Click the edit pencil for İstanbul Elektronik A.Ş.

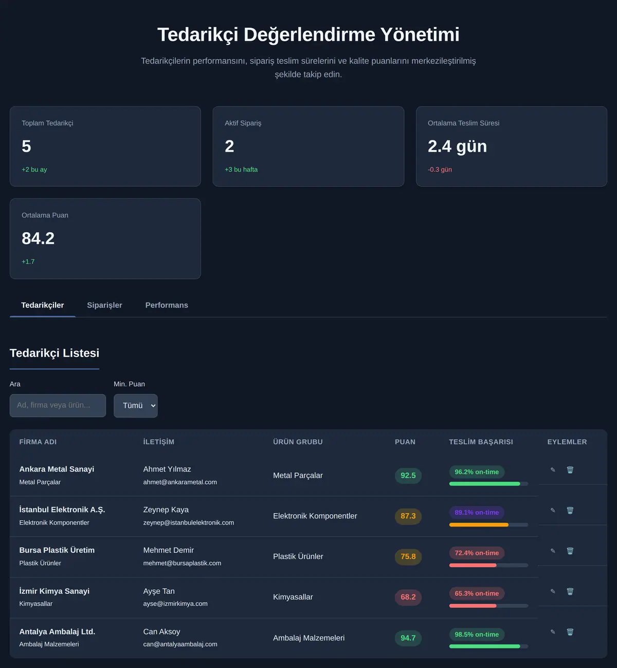(553, 511)
